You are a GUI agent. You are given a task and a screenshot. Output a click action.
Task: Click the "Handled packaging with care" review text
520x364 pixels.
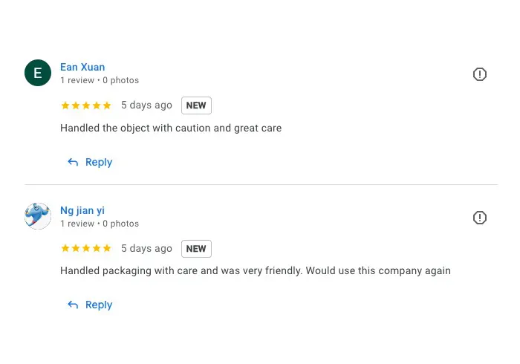[255, 270]
